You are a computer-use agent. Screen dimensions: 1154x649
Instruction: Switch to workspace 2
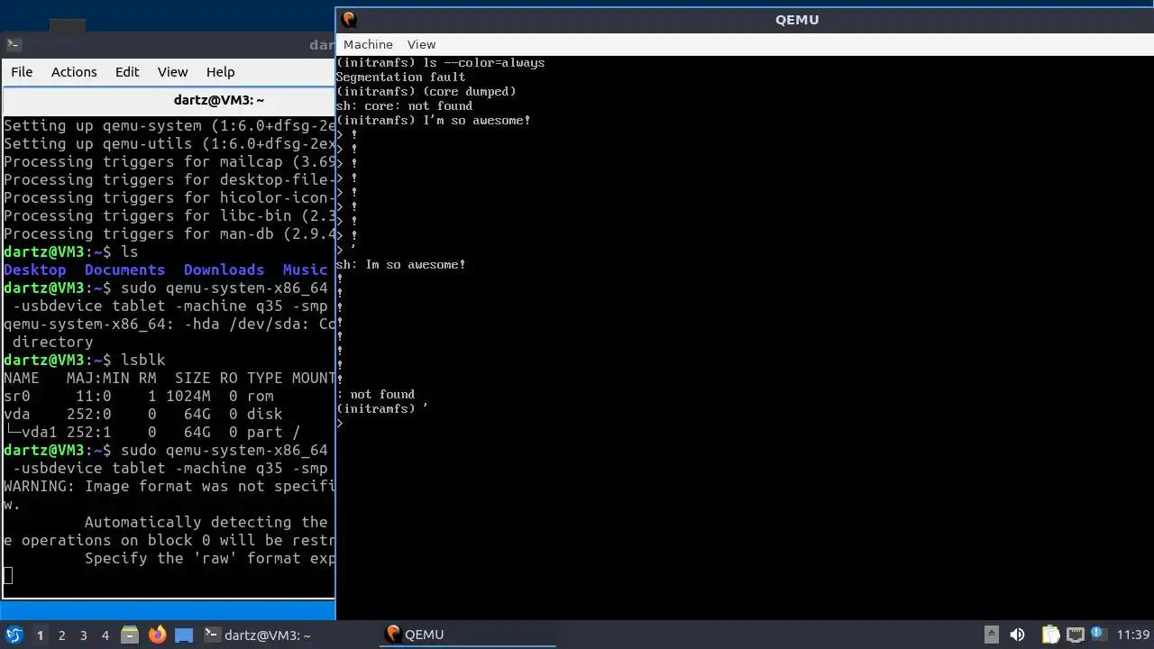coord(61,635)
